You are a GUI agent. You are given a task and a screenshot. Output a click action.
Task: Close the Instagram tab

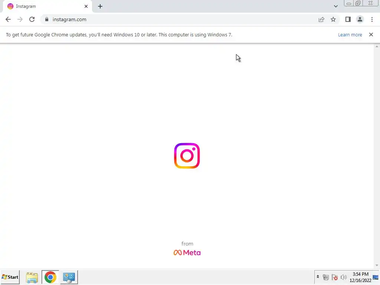point(86,6)
